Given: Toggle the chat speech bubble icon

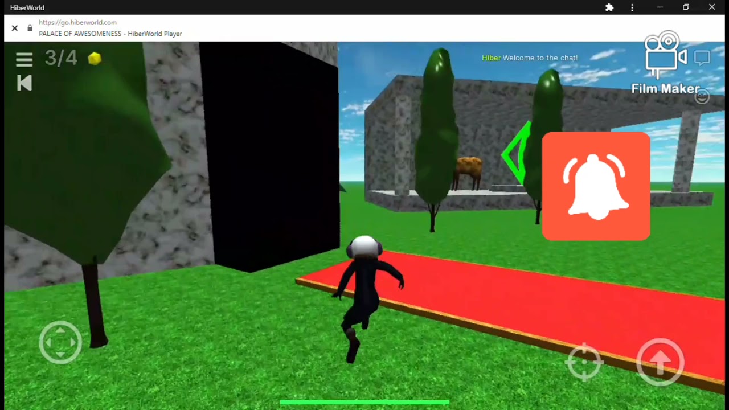Looking at the screenshot, I should (x=702, y=58).
